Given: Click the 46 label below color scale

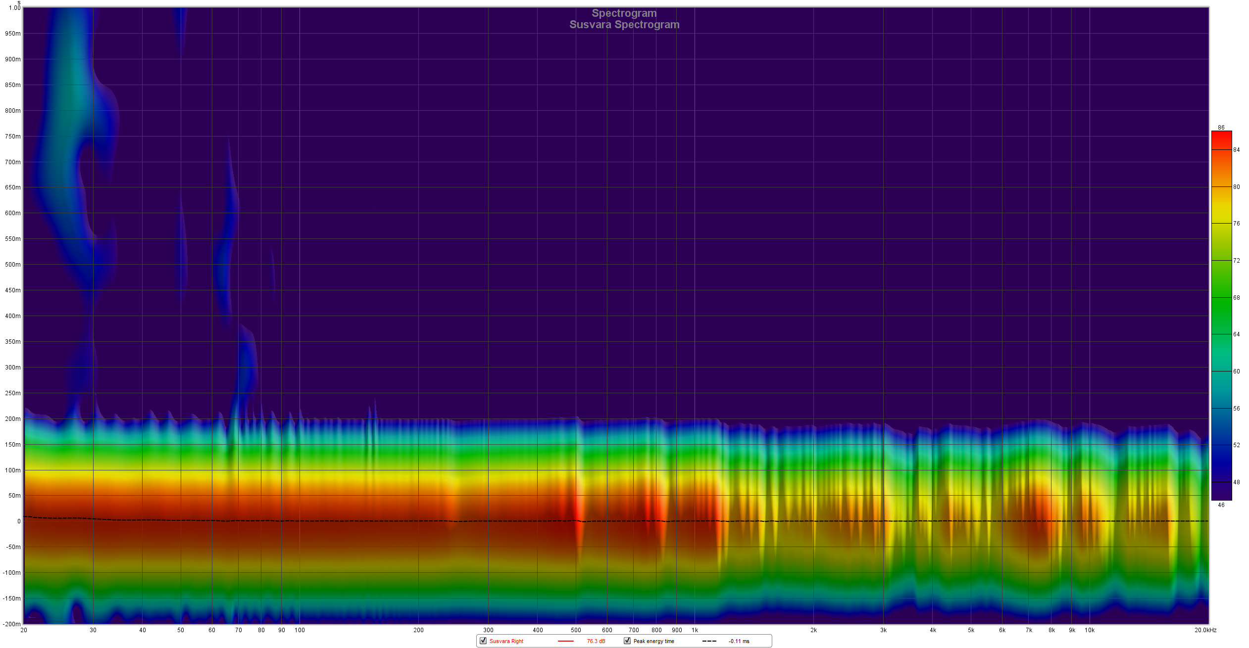Looking at the screenshot, I should click(1221, 505).
